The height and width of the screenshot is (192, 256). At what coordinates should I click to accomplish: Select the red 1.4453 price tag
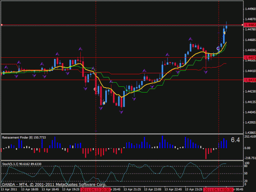click(250, 58)
